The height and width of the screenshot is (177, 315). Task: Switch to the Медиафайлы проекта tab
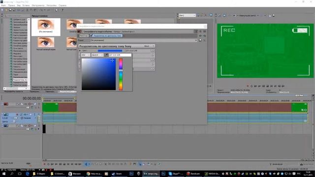pos(13,91)
